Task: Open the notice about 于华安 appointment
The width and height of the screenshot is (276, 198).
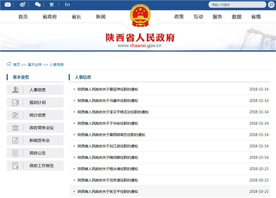Action: point(108,123)
